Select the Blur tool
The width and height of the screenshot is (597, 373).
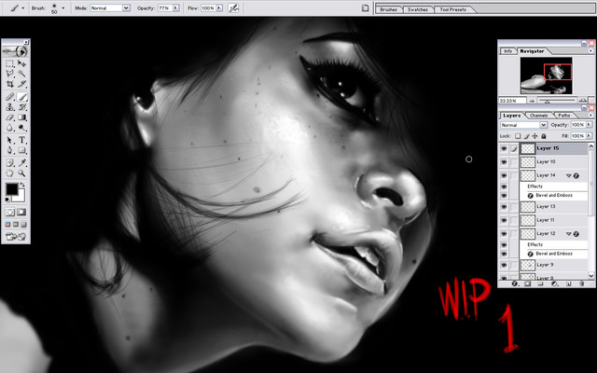pyautogui.click(x=10, y=128)
